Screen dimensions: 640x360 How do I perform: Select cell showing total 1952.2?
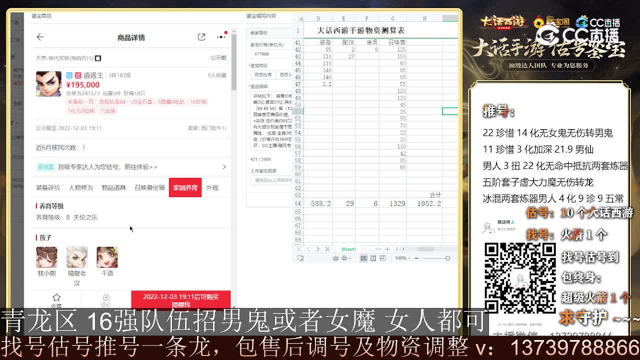424,203
